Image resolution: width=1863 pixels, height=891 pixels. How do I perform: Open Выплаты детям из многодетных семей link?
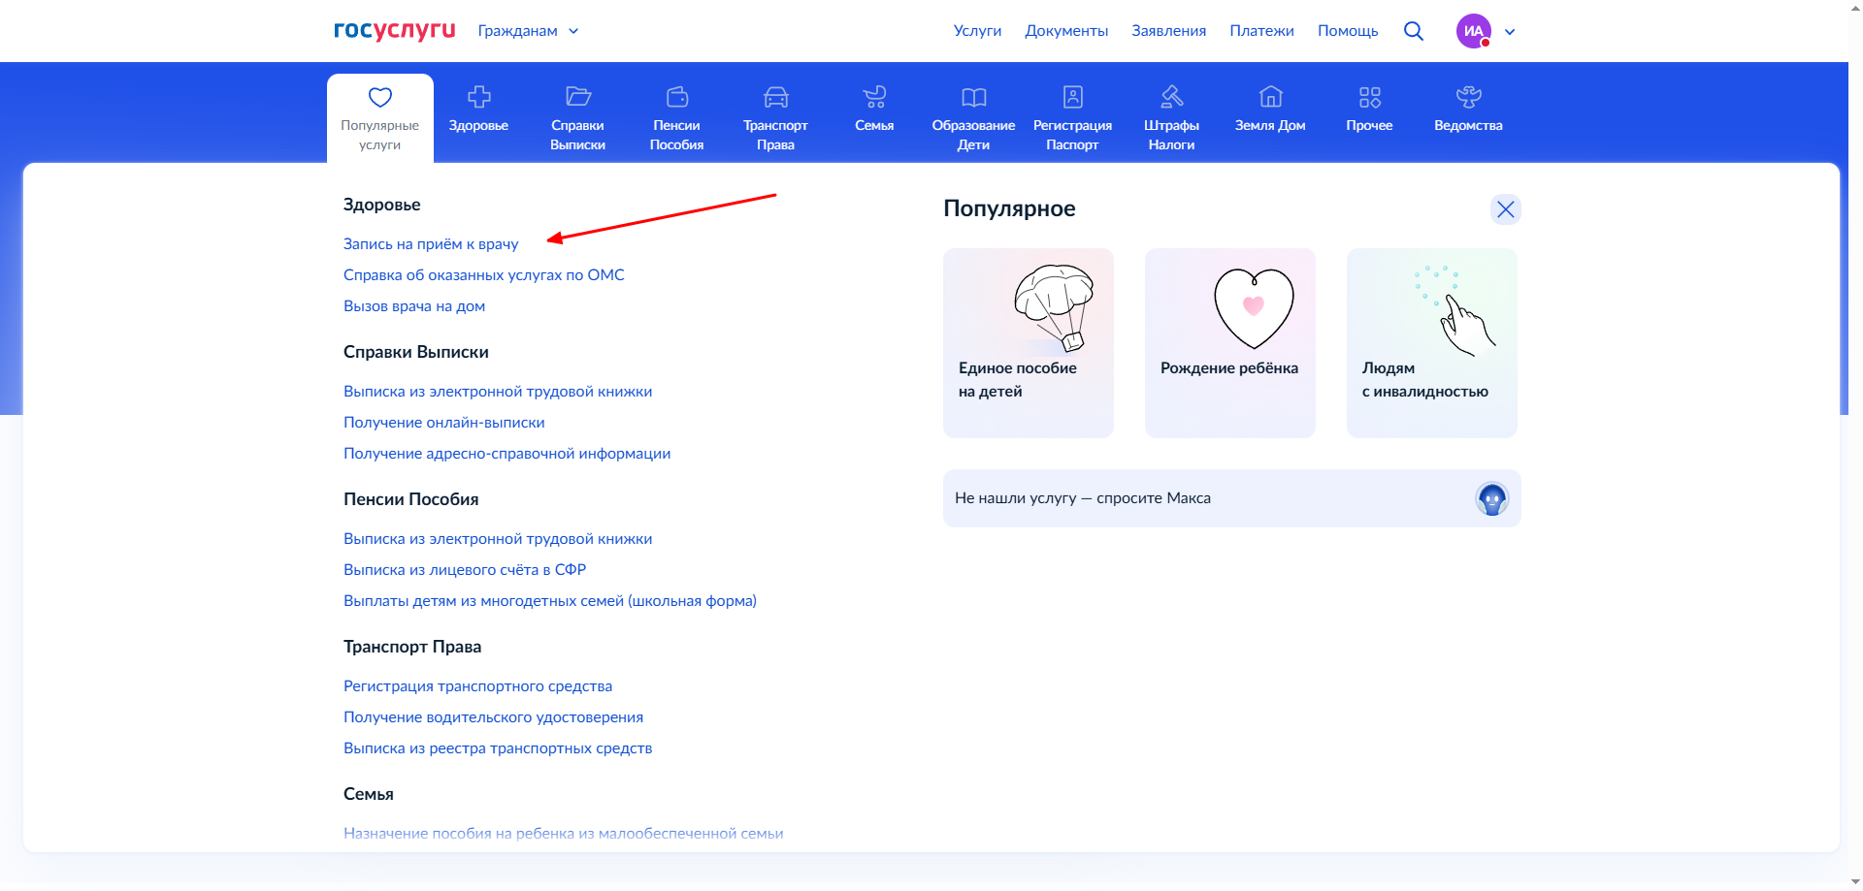click(550, 601)
